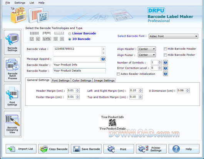Image resolution: width=204 pixels, height=159 pixels.
Task: Click the floppy disk Save Barcode icon
Action: click(77, 149)
